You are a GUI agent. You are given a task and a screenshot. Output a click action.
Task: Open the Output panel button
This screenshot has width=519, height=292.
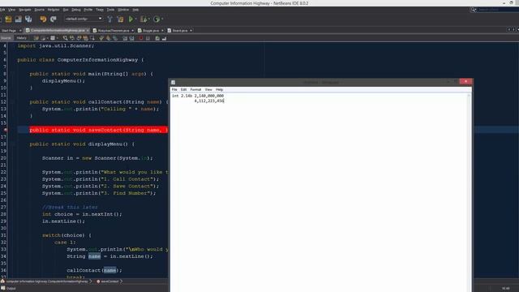point(8,289)
